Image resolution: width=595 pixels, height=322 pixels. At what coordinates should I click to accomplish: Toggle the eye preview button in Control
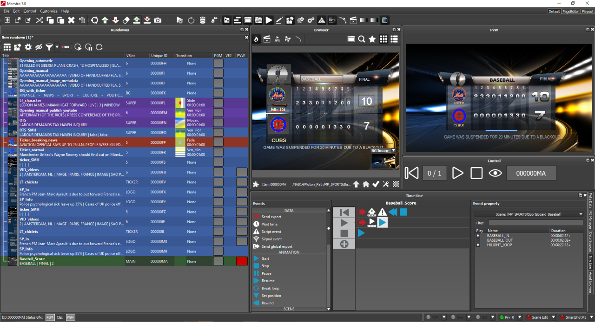(496, 173)
